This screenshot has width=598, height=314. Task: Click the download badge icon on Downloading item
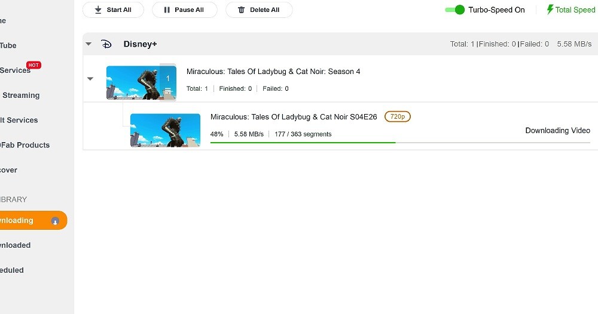[x=55, y=221]
